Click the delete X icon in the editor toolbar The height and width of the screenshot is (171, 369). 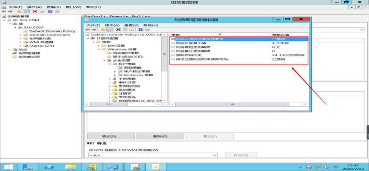118,29
